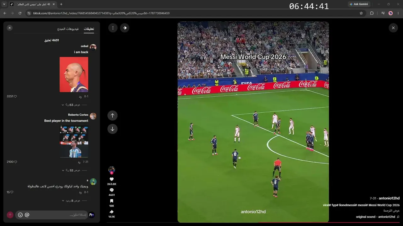Bookmark this page with the star icon
The image size is (403, 226).
[361, 13]
